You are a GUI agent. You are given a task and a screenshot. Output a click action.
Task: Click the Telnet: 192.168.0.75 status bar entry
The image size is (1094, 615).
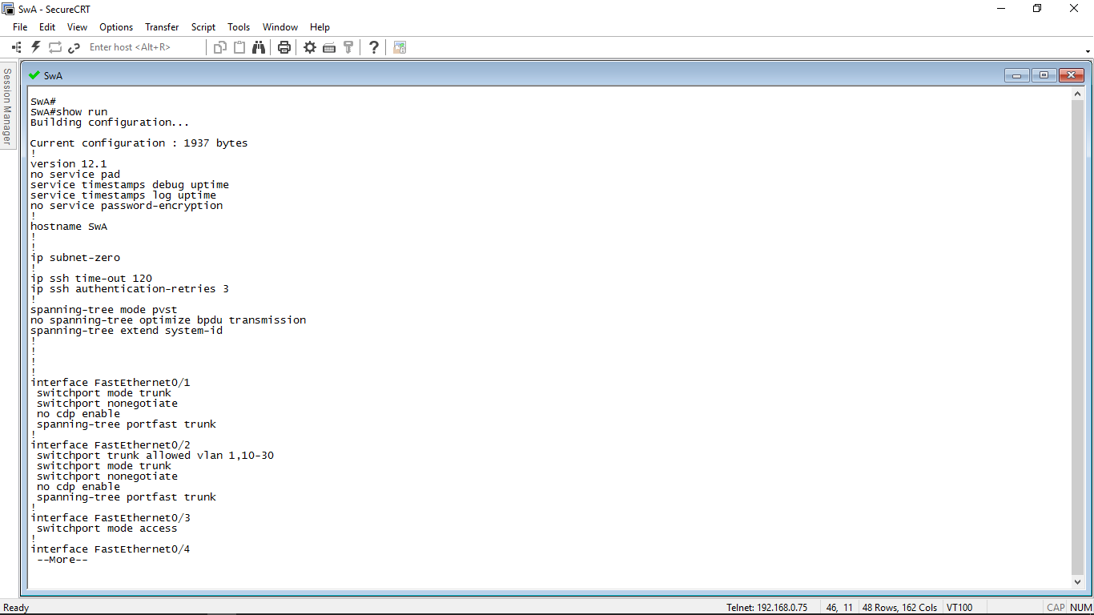click(768, 607)
